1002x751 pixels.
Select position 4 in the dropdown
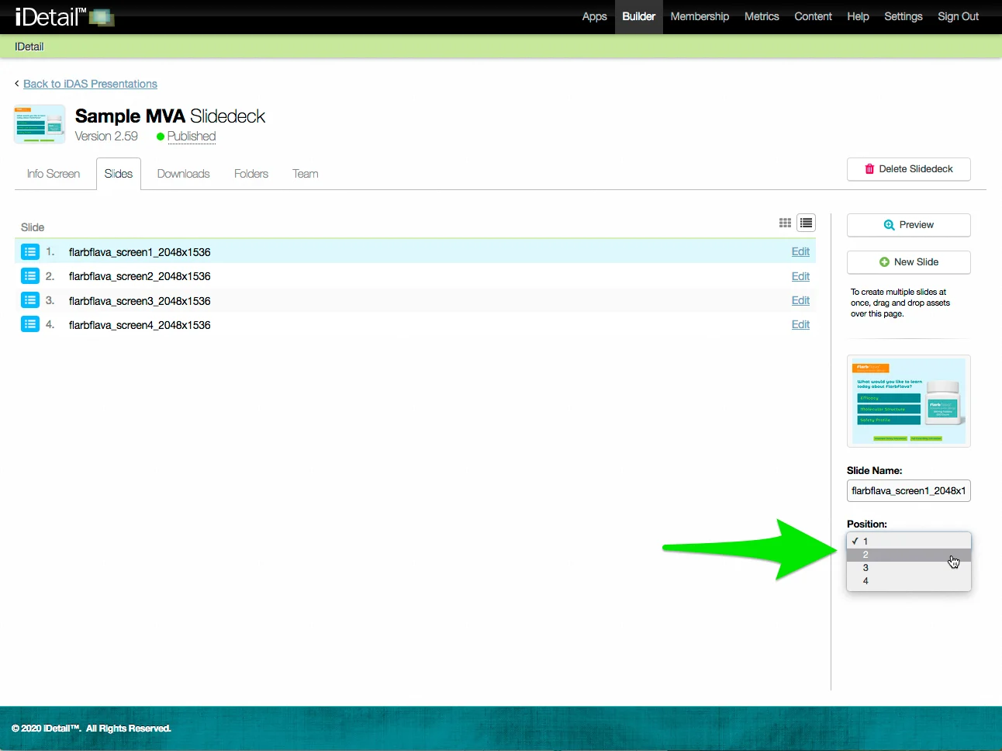coord(909,581)
